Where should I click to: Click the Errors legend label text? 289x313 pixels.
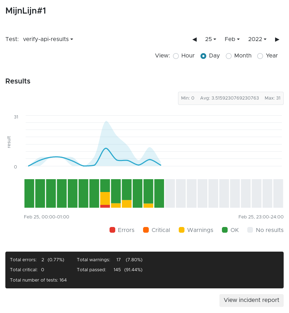(126, 230)
